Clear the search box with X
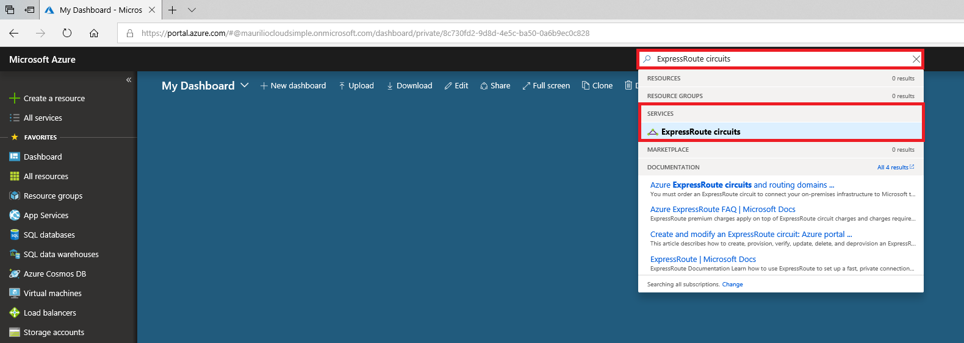 pyautogui.click(x=916, y=59)
